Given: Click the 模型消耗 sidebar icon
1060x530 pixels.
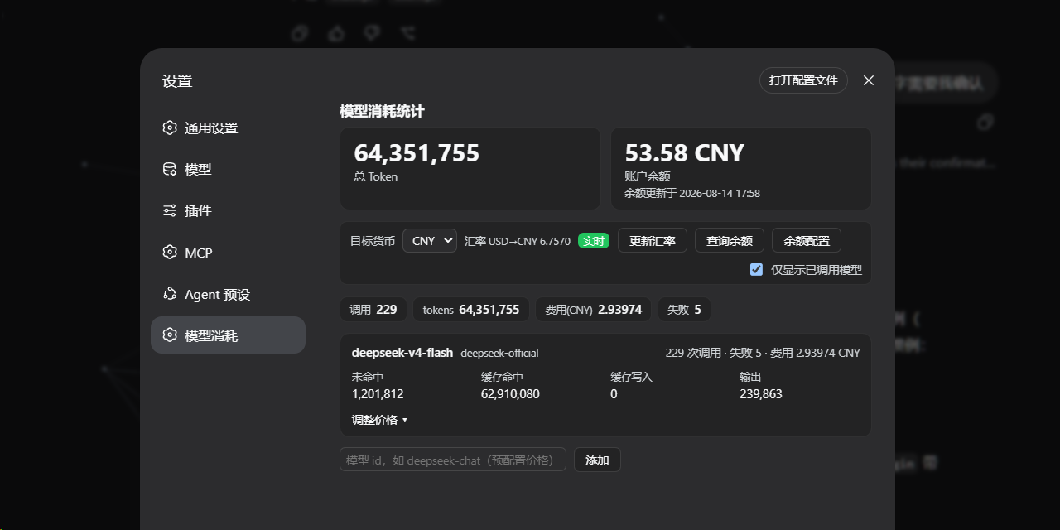Looking at the screenshot, I should tap(170, 335).
